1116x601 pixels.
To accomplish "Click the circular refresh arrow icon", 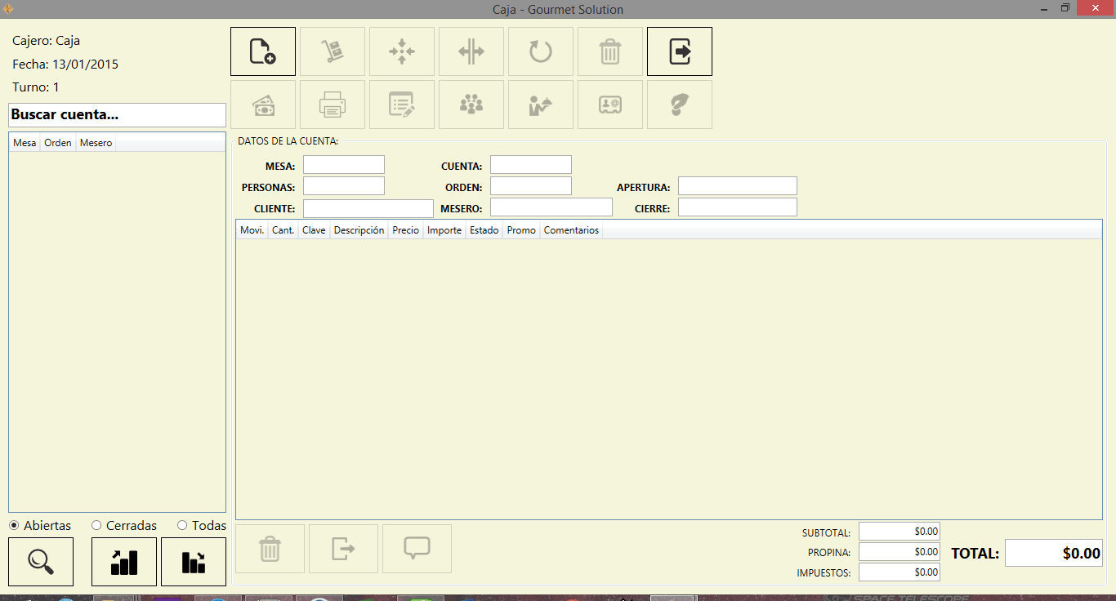I will tap(540, 51).
